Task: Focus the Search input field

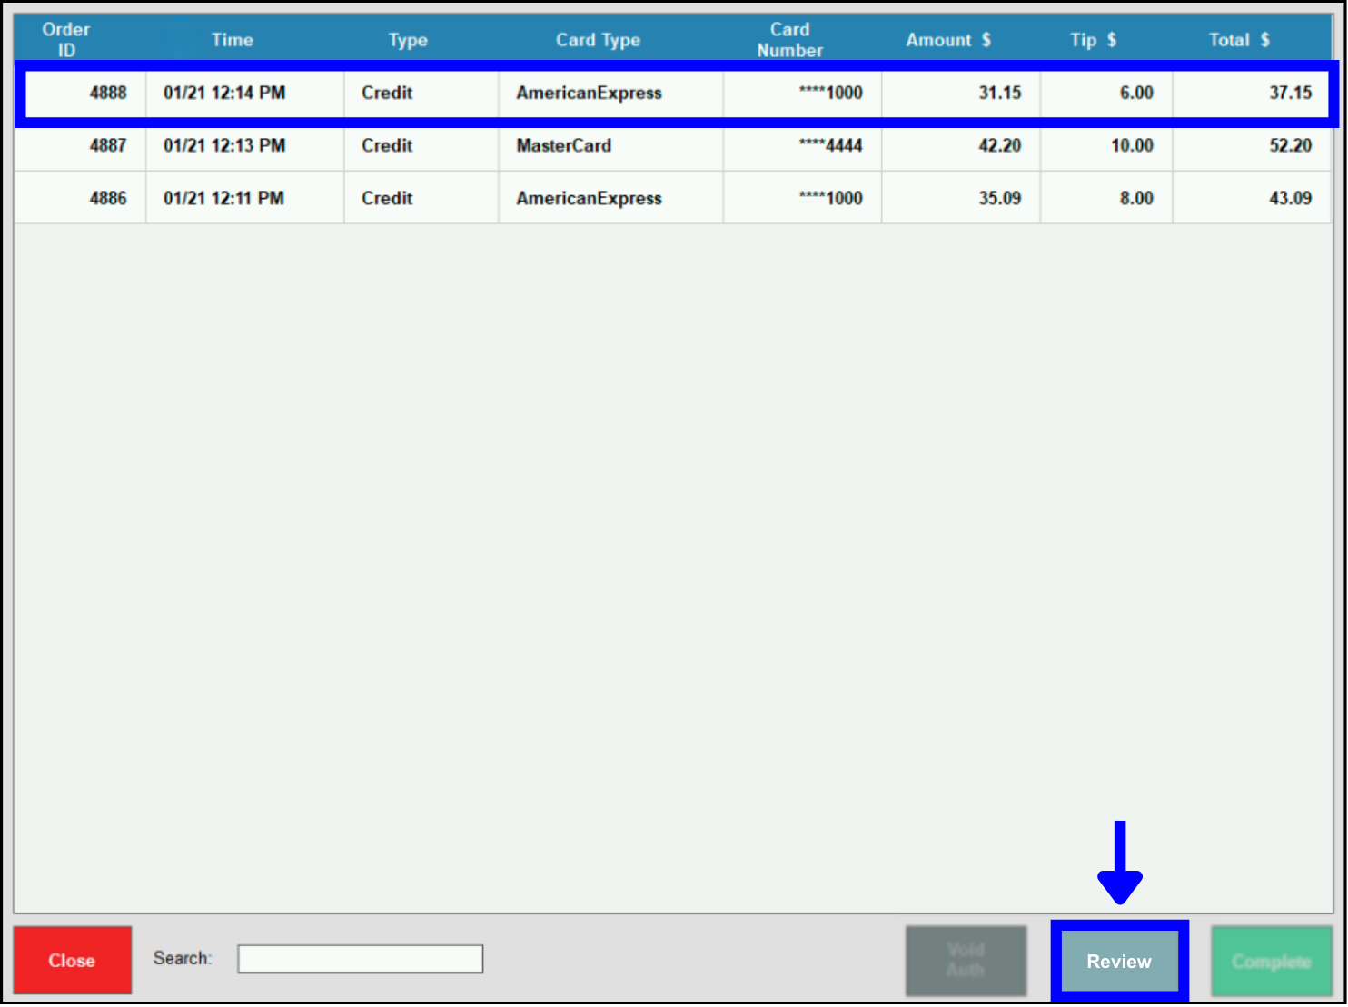Action: [x=360, y=959]
